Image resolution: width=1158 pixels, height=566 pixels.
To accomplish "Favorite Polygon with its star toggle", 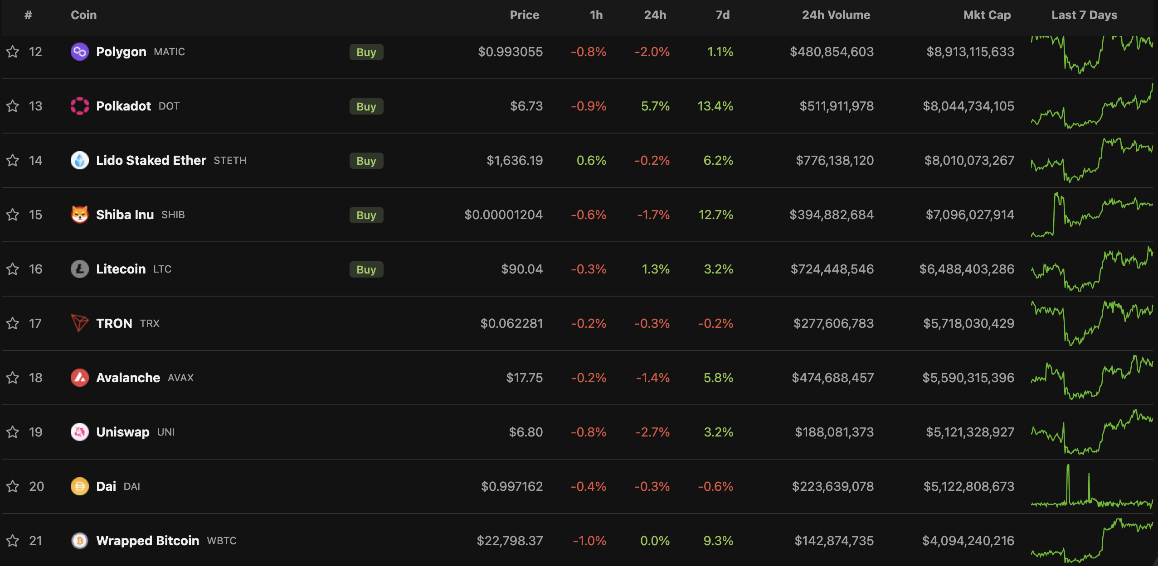I will (13, 52).
